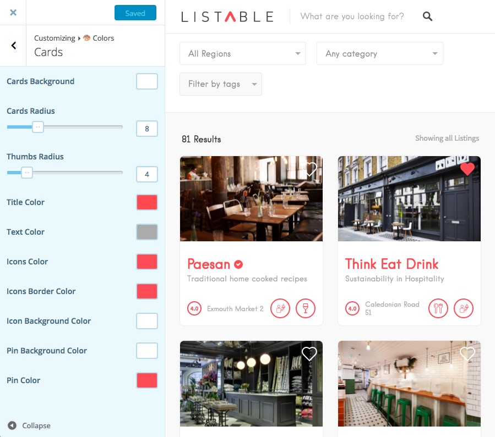Screen dimensions: 495x437
Task: Open the Filter by tags dropdown
Action: [221, 84]
